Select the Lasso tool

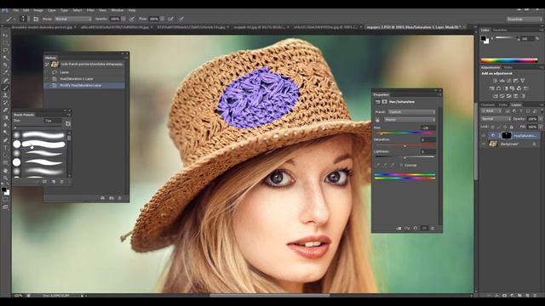click(5, 50)
